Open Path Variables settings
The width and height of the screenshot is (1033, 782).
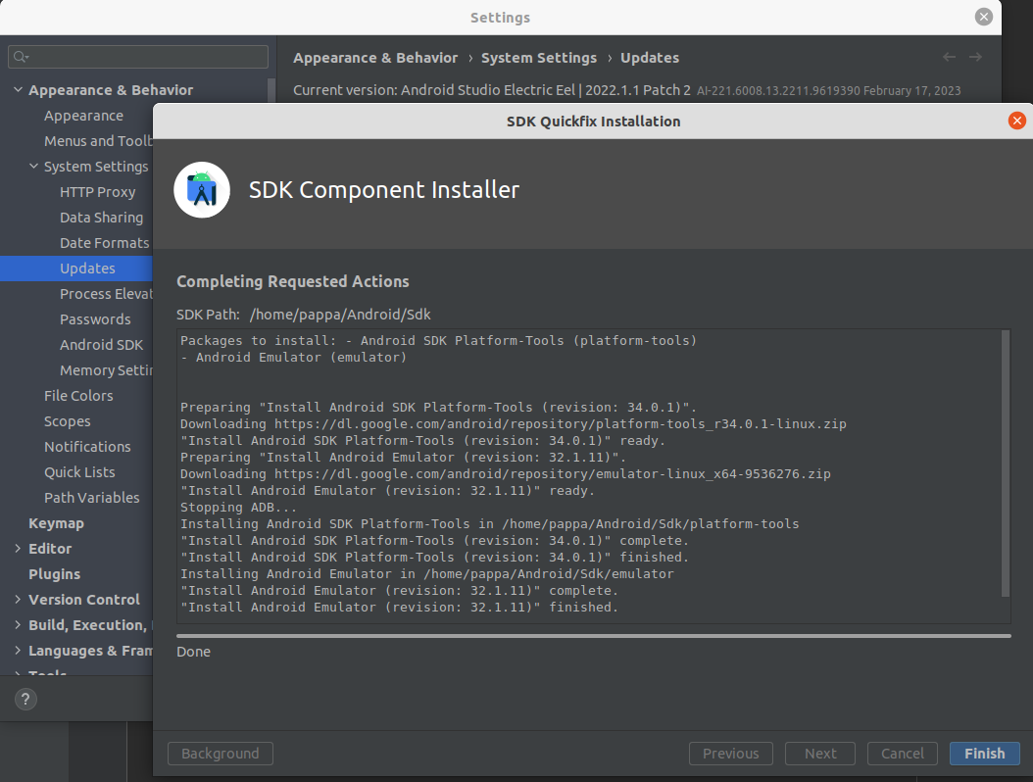[91, 498]
